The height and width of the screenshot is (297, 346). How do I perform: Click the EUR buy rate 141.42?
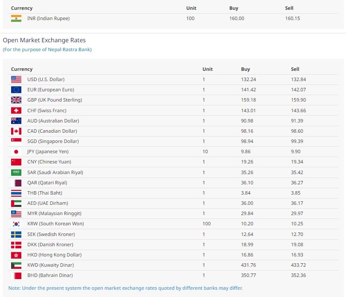[248, 90]
